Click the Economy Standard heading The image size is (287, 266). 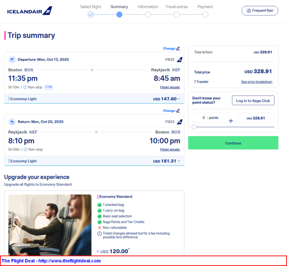[116, 197]
